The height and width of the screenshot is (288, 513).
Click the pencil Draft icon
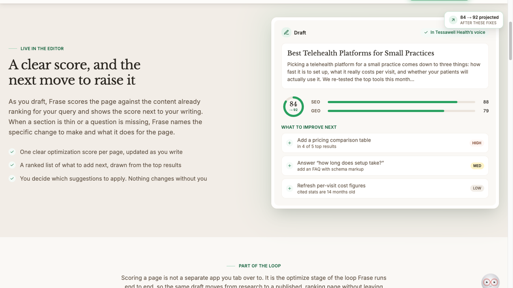pos(286,32)
